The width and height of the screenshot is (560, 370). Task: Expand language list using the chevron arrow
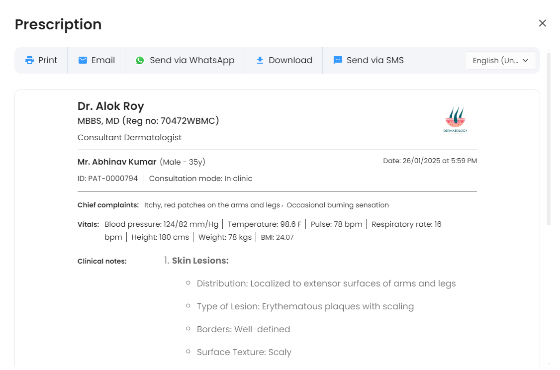tap(525, 60)
